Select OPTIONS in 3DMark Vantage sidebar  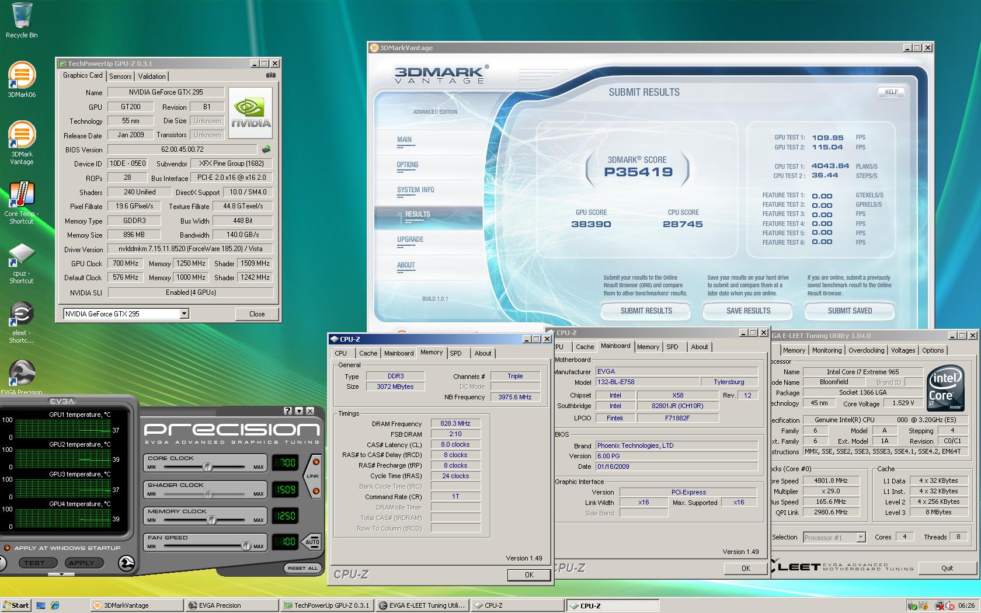click(x=408, y=165)
